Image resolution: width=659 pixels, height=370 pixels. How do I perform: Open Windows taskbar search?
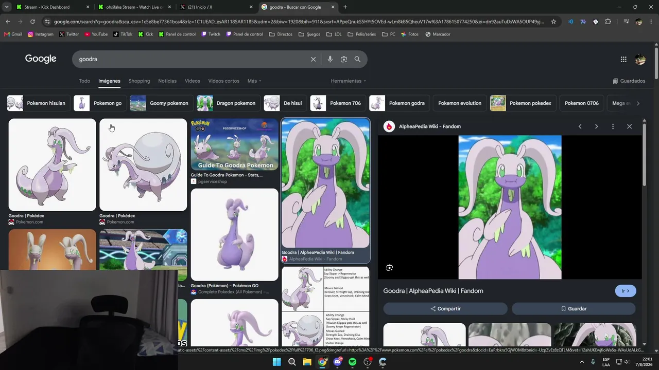[292, 362]
